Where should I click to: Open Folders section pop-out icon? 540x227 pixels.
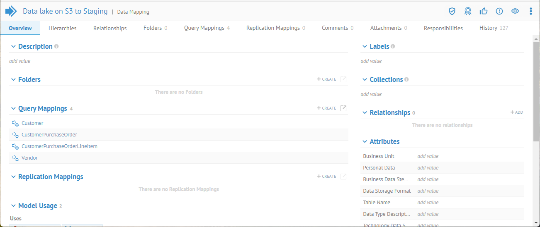pyautogui.click(x=343, y=79)
